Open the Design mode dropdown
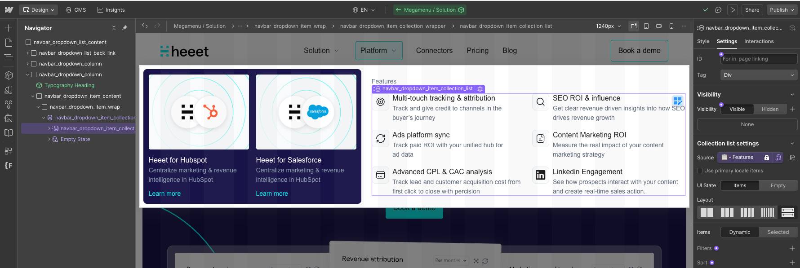The image size is (800, 268). tap(39, 10)
